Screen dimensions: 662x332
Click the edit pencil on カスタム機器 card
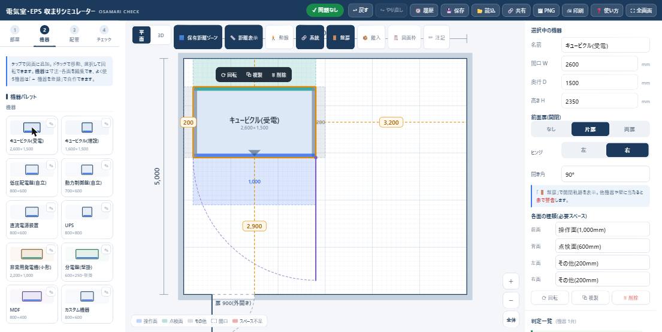pos(106,292)
